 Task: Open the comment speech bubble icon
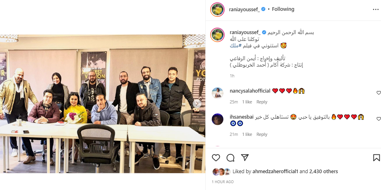pos(230,158)
